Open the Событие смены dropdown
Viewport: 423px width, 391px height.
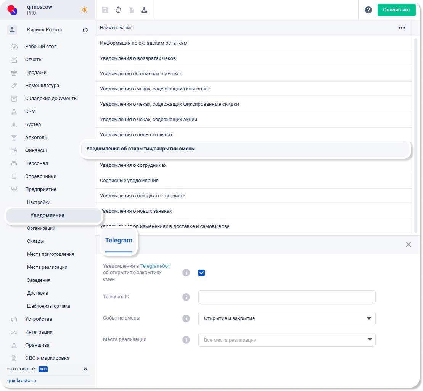click(x=286, y=318)
